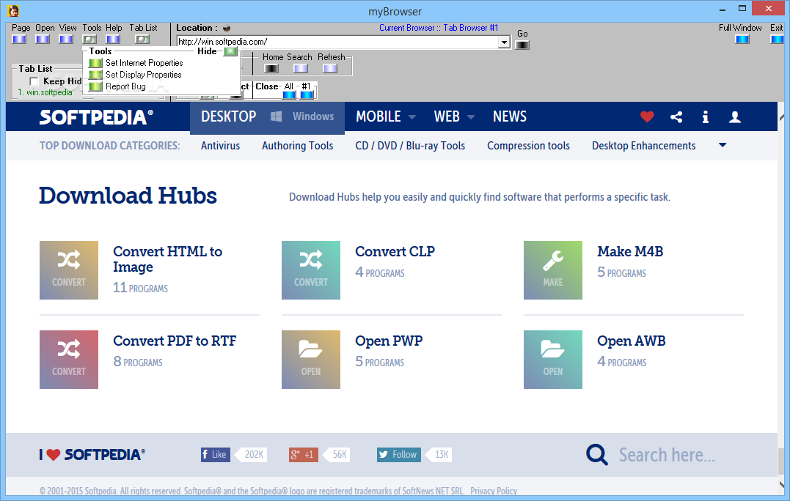
Task: Click the Search button in navigation group
Action: click(x=301, y=68)
